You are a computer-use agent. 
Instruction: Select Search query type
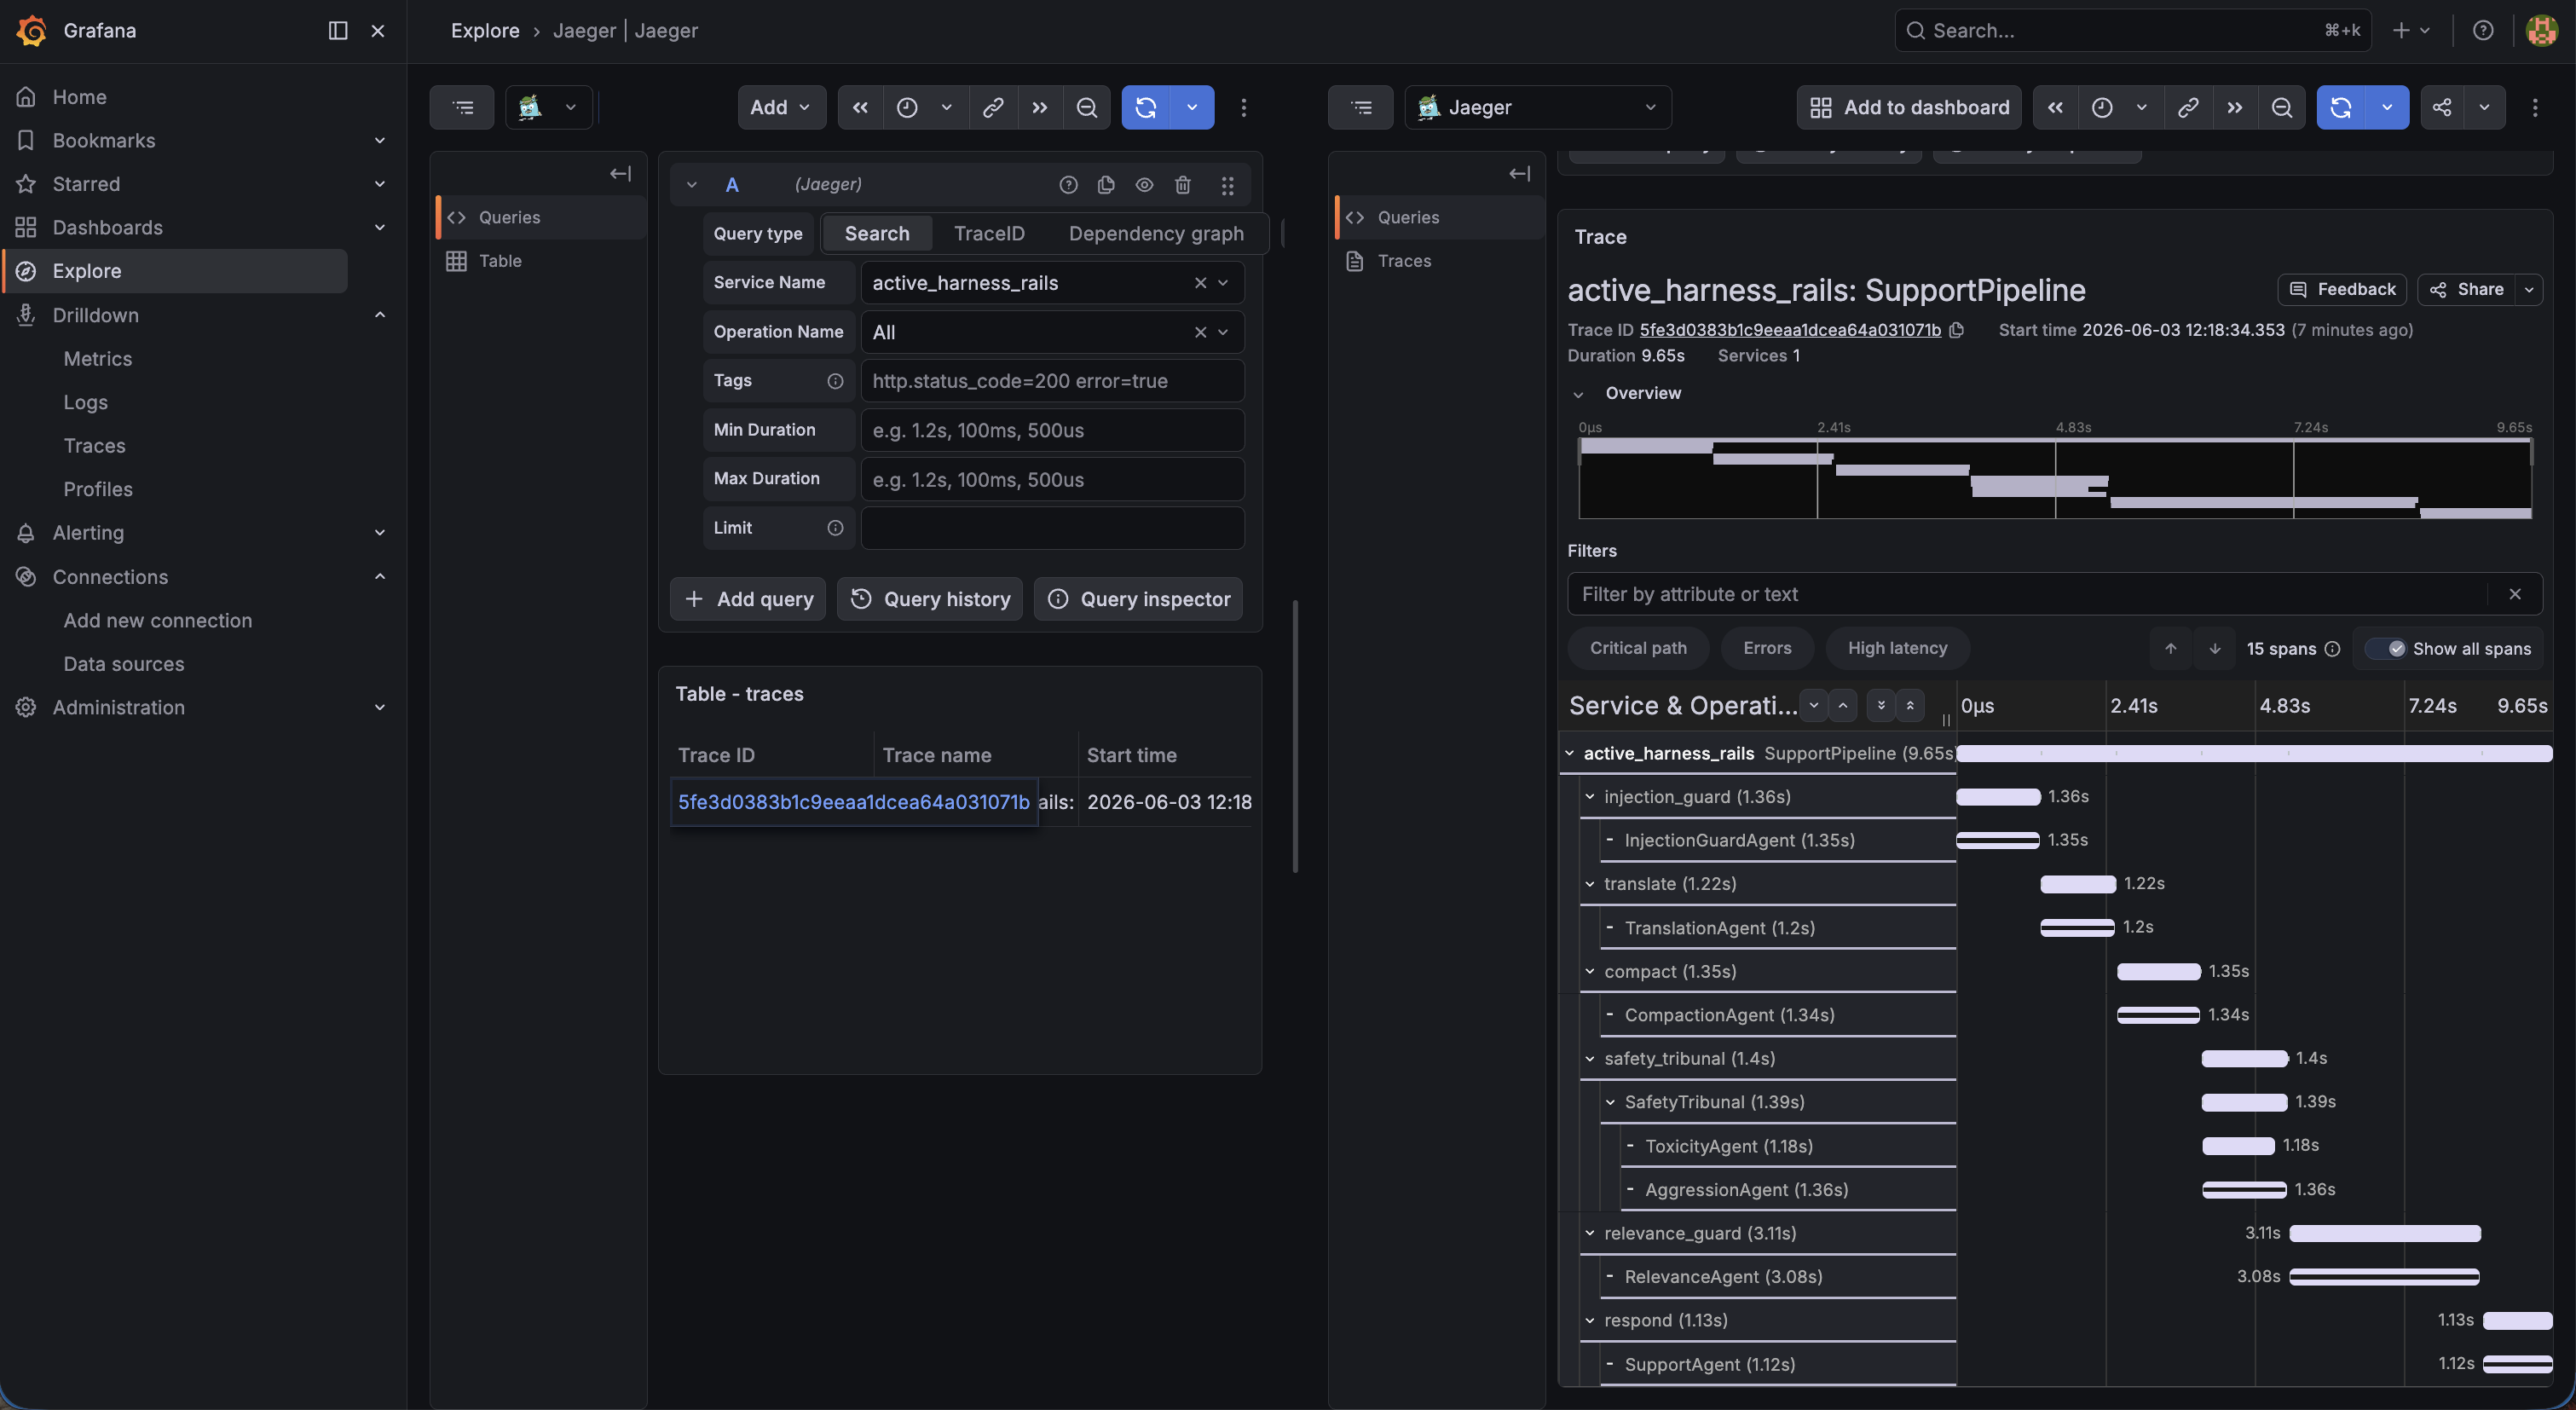tap(877, 233)
